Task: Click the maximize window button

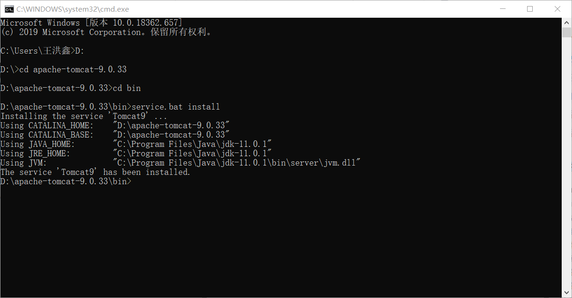Action: [x=530, y=9]
